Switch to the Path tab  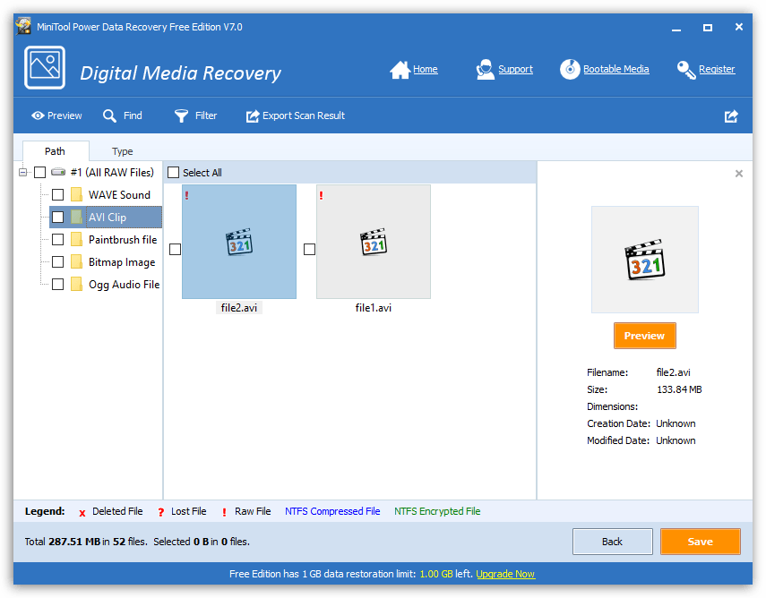55,151
